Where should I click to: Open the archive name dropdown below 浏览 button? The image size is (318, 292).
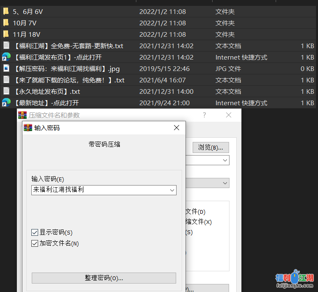225,161
